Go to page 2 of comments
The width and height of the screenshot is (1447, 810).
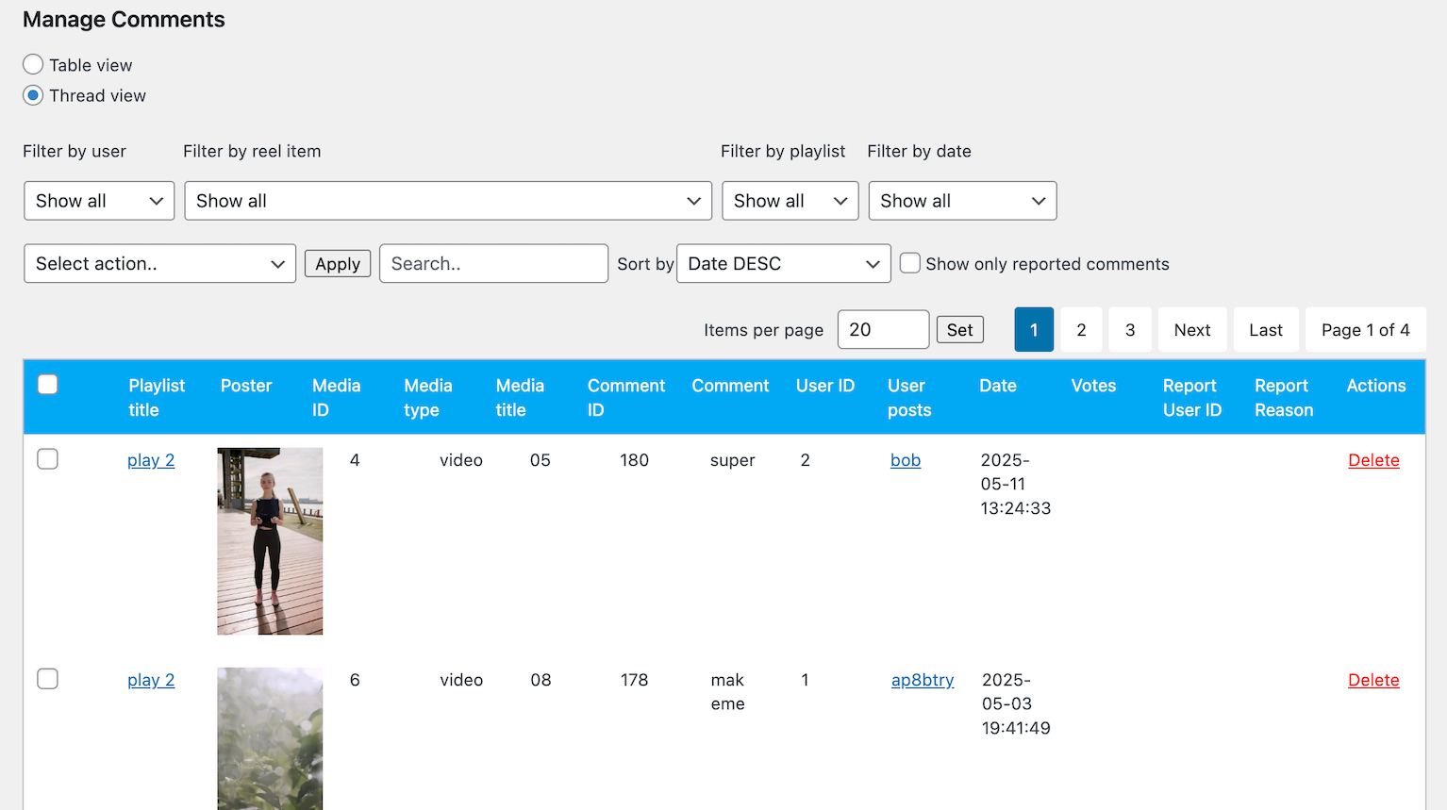pos(1081,330)
